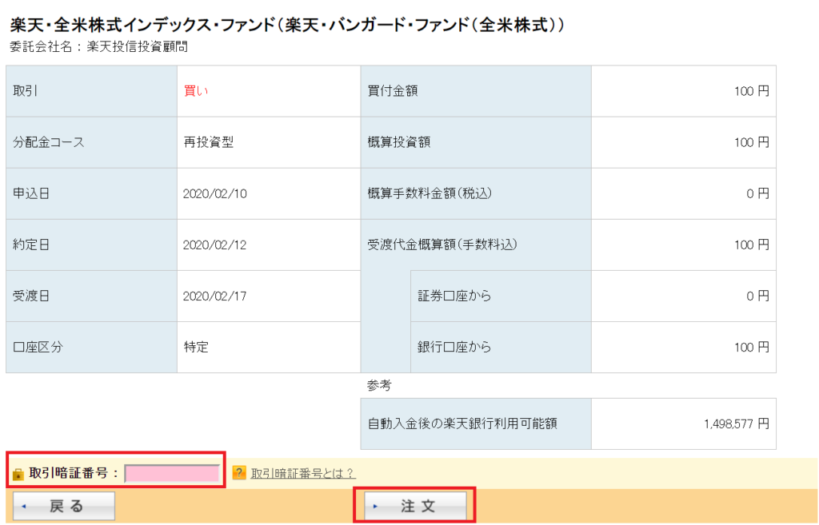This screenshot has height=525, width=819.
Task: Click the 証券口座から value of 0 円
Action: (x=758, y=296)
